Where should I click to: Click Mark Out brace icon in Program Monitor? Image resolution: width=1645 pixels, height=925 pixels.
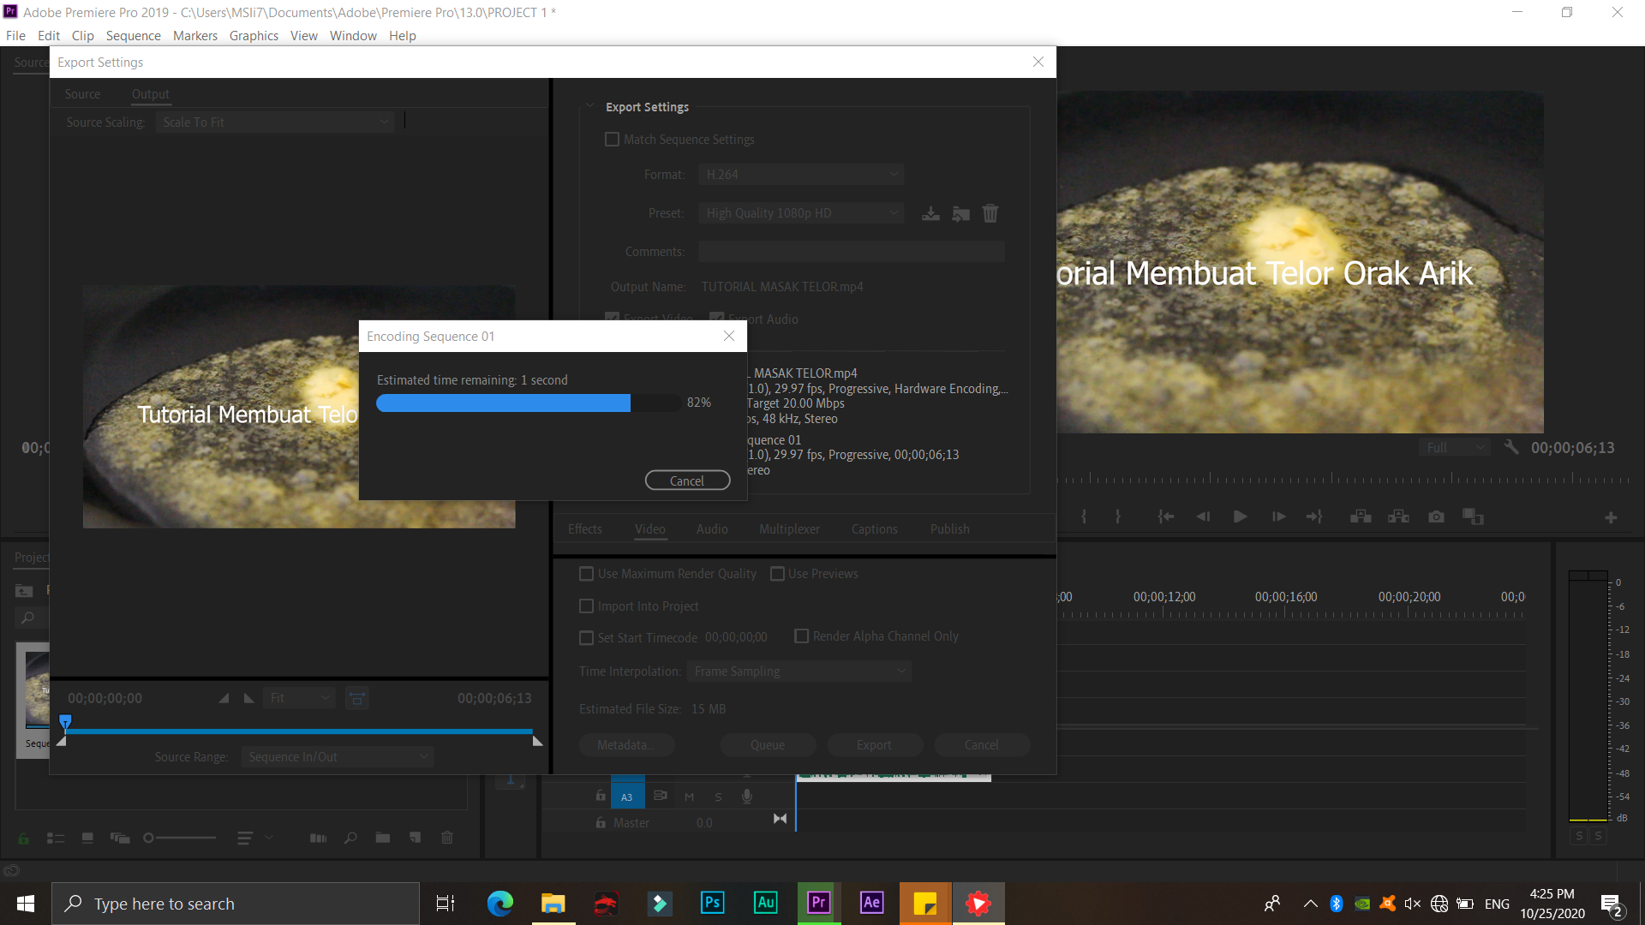click(1118, 516)
